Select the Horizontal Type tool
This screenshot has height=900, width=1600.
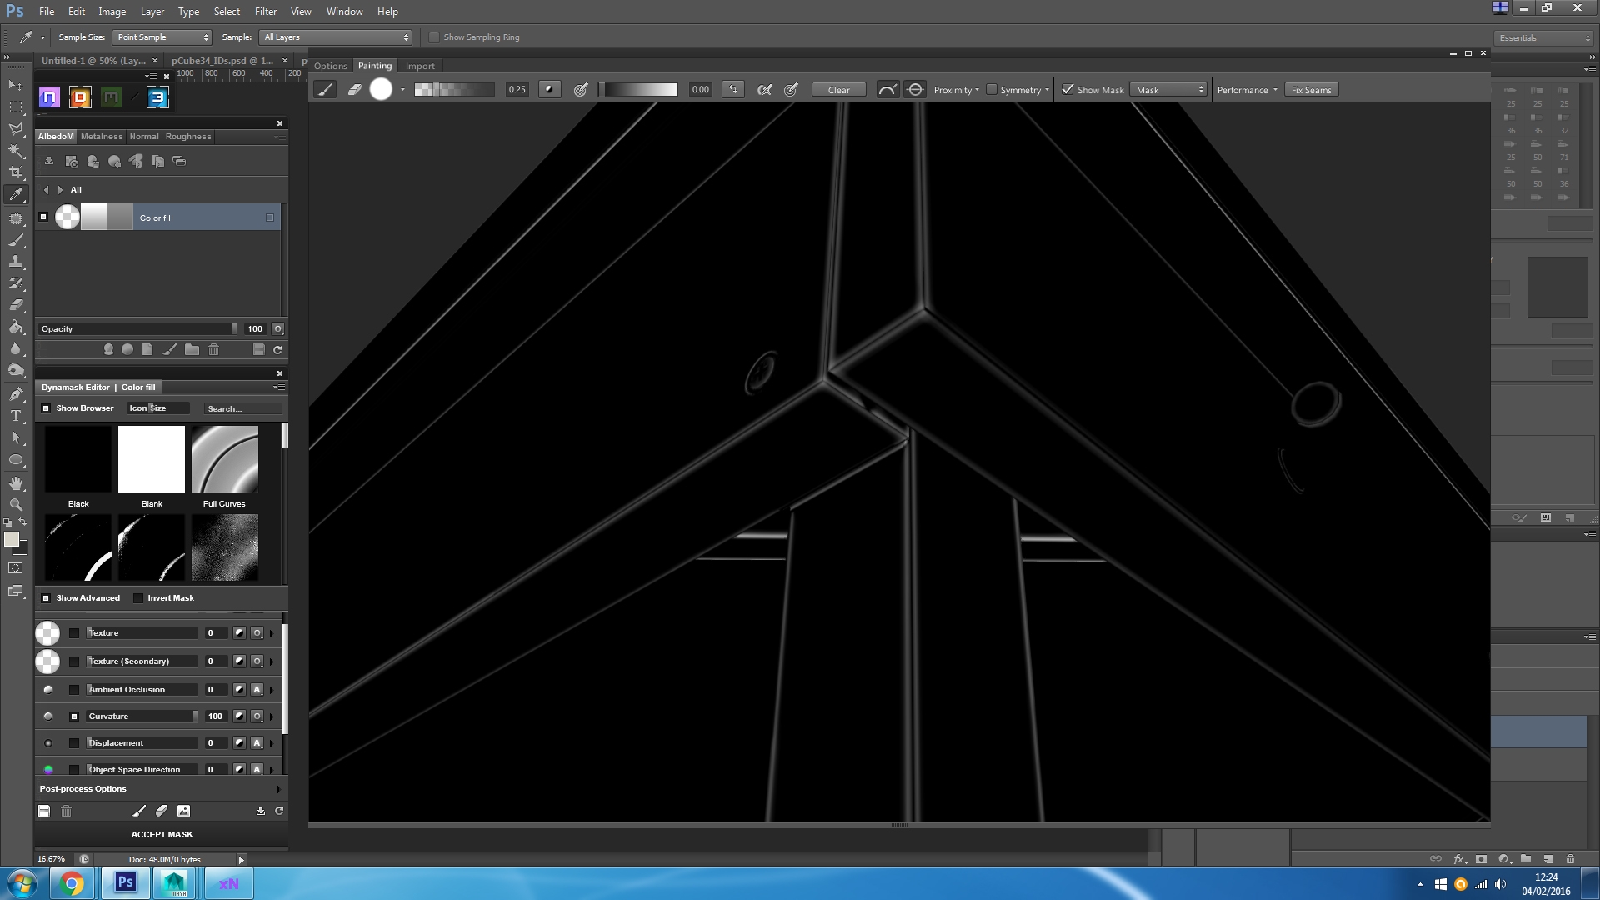point(16,415)
